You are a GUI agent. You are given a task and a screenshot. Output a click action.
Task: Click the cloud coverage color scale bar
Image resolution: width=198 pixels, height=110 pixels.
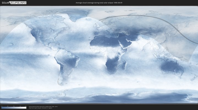(13, 108)
